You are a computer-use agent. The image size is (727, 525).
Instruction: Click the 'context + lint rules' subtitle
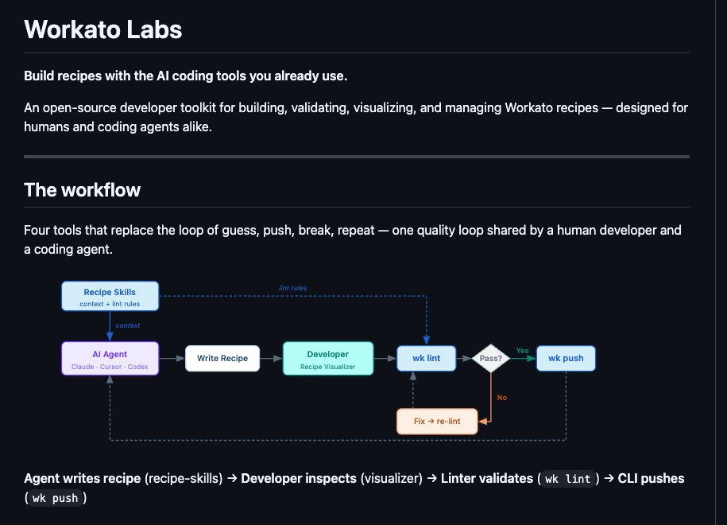tap(110, 304)
